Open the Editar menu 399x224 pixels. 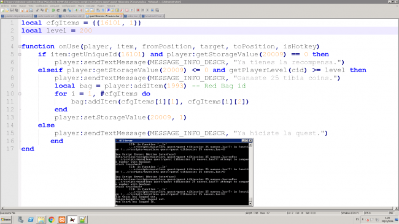[14, 6]
